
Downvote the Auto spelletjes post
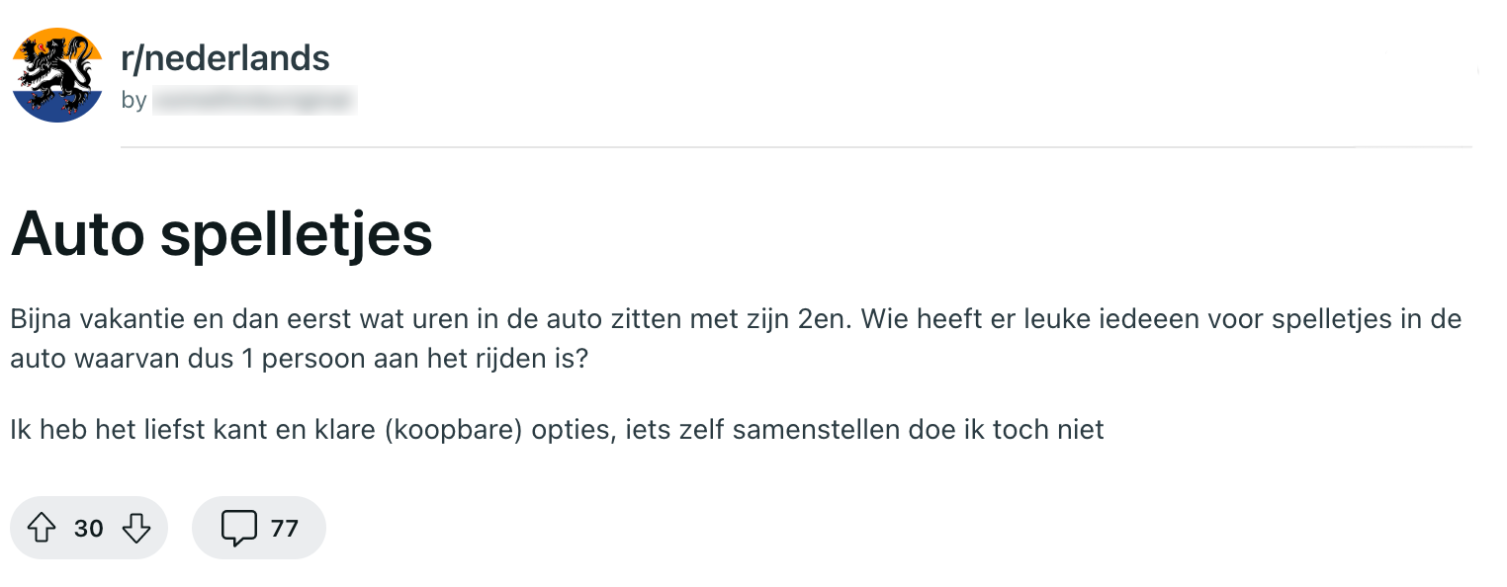[135, 529]
